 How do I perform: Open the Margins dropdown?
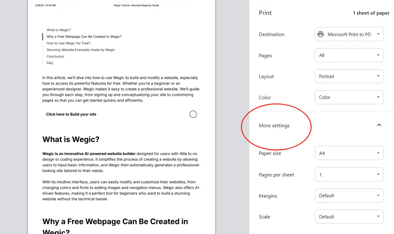(x=349, y=196)
